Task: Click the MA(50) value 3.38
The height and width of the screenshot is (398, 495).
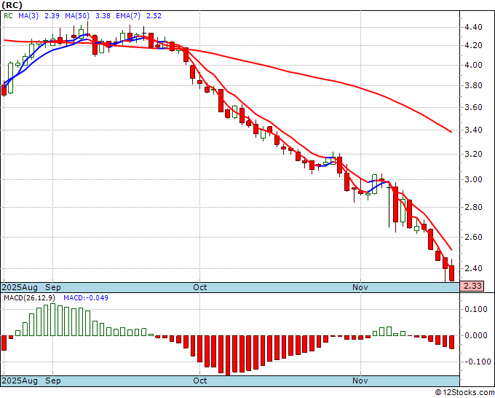Action: point(103,16)
